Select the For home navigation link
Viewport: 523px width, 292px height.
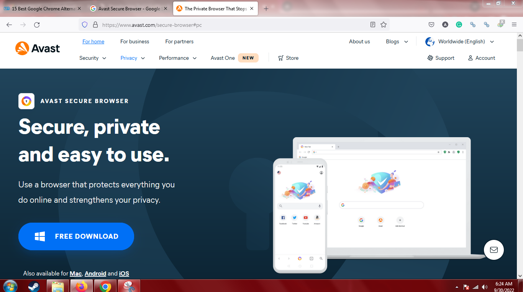coord(93,41)
